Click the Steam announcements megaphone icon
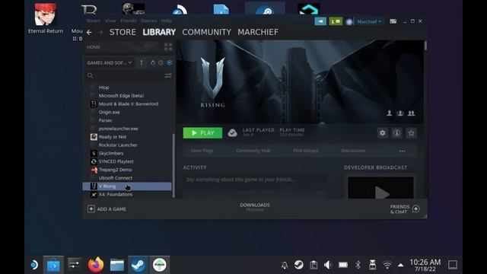 320,21
